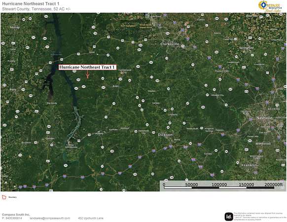Click the Brentwood label near Nashville

[x=263, y=144]
